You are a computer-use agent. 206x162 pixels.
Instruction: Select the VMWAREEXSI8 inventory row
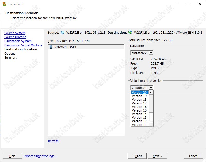[86, 47]
